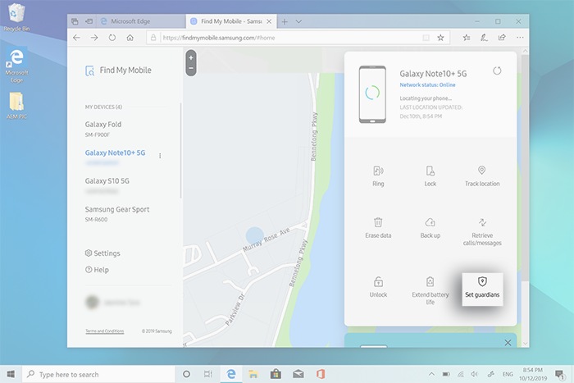This screenshot has height=383, width=574.
Task: Show tabs you've set aside
Action: pos(75,21)
